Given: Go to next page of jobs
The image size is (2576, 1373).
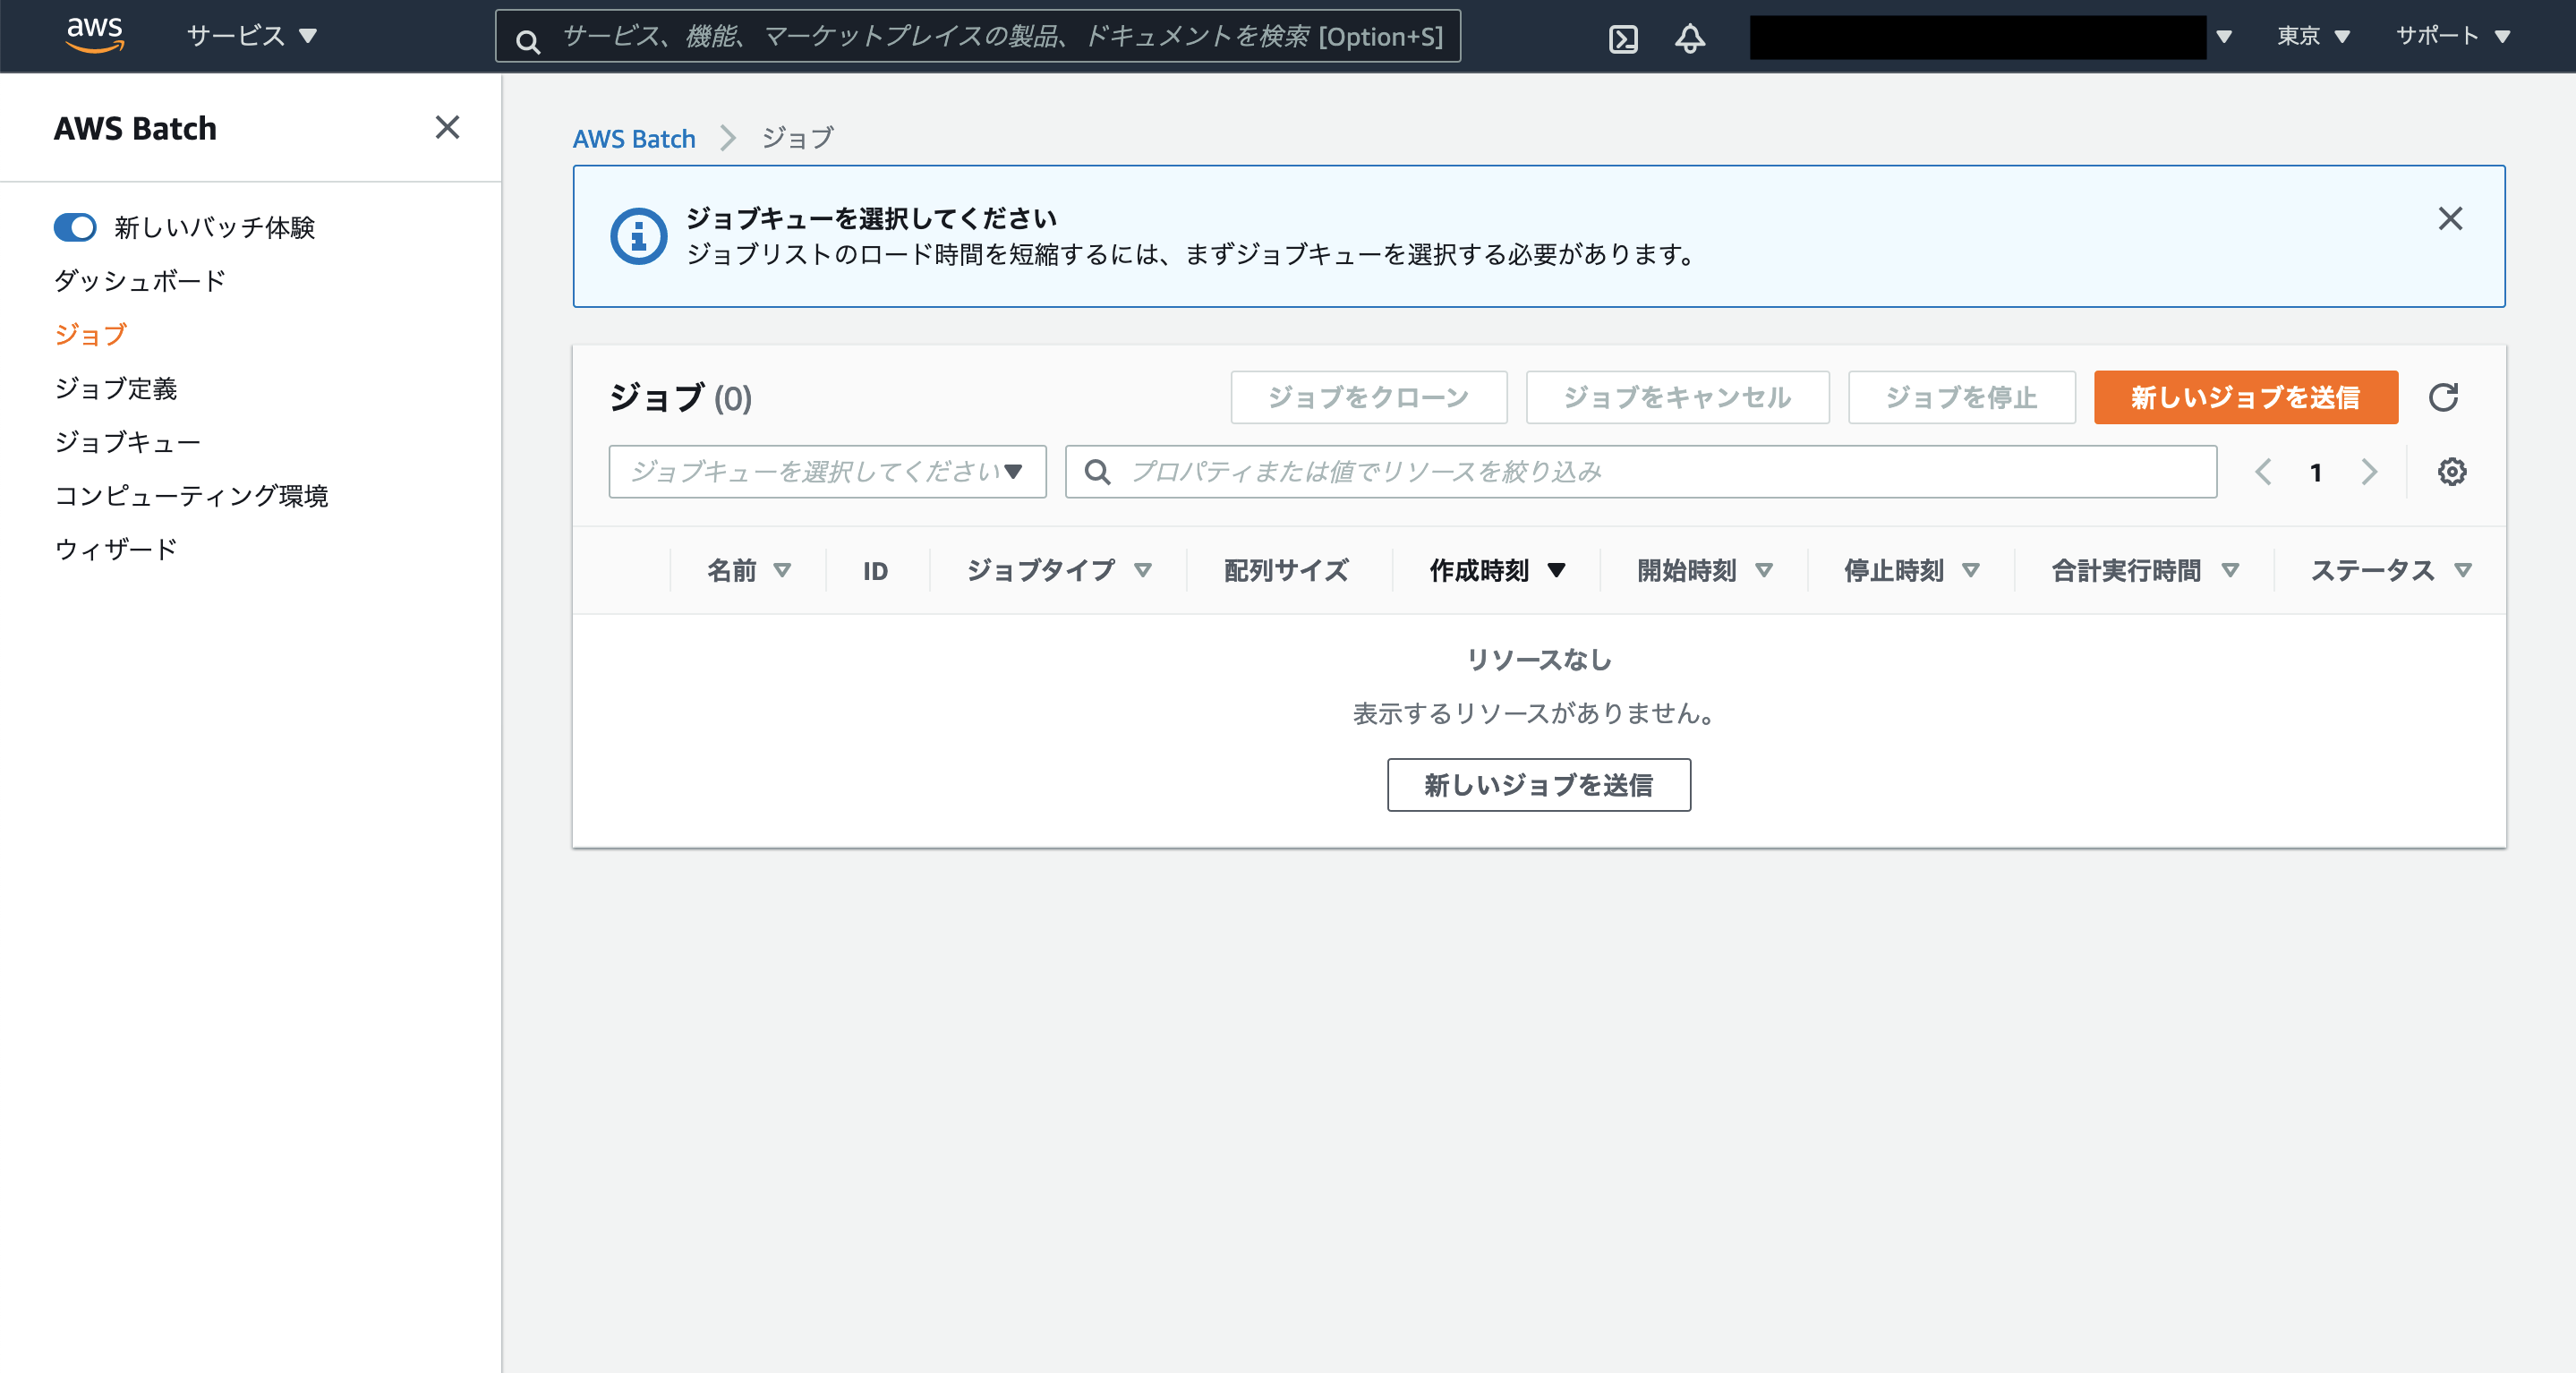Looking at the screenshot, I should point(2368,471).
